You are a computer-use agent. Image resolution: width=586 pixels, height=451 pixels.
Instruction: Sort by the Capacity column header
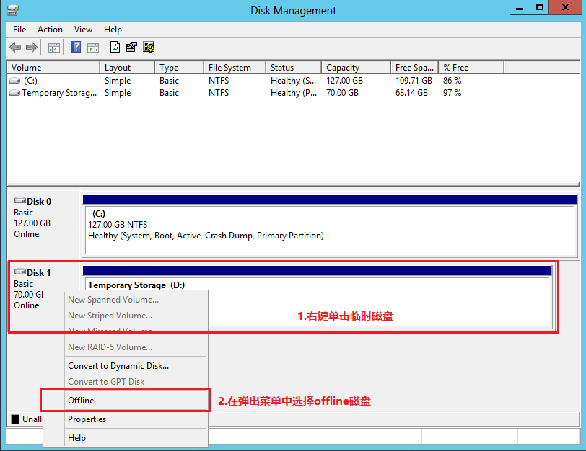tap(355, 68)
